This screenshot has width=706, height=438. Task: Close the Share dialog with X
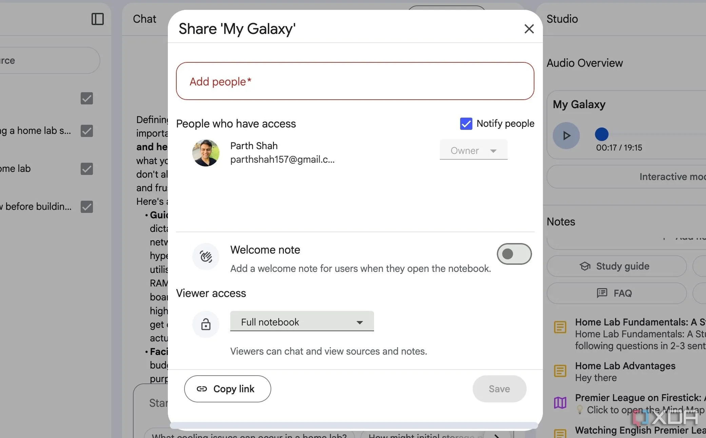[529, 29]
